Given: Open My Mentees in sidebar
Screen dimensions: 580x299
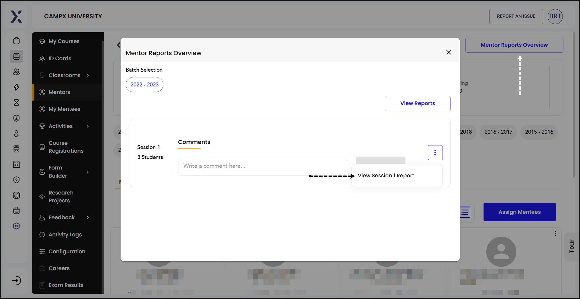Looking at the screenshot, I should (x=64, y=109).
